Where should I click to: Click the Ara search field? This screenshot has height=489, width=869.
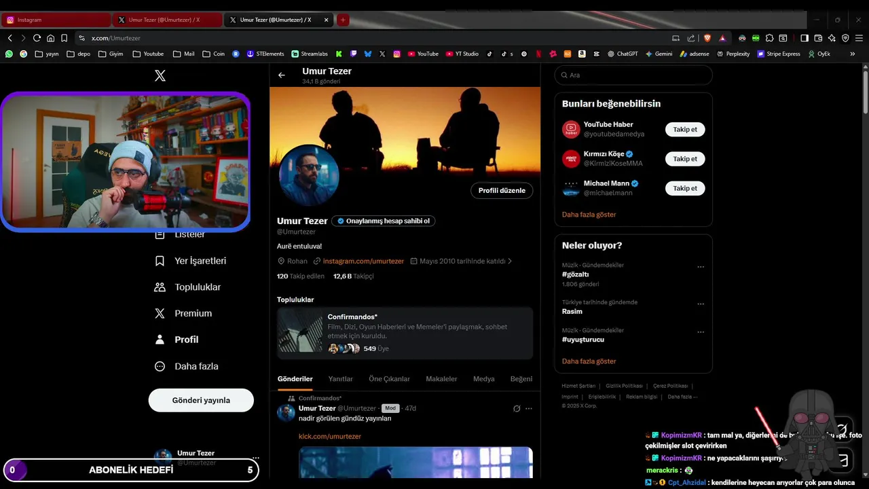633,75
